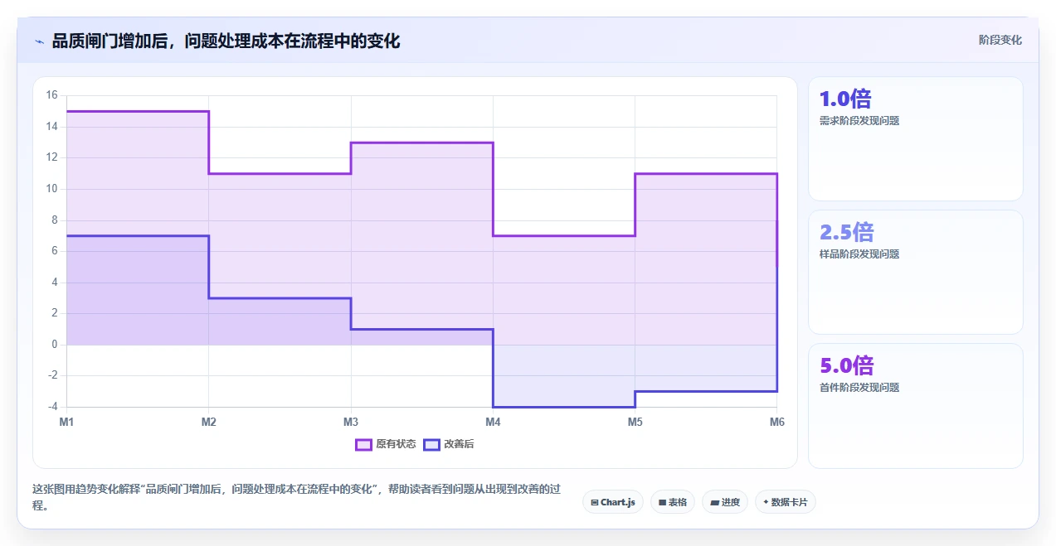Image resolution: width=1056 pixels, height=546 pixels.
Task: Click the M2 axis label
Action: click(209, 423)
